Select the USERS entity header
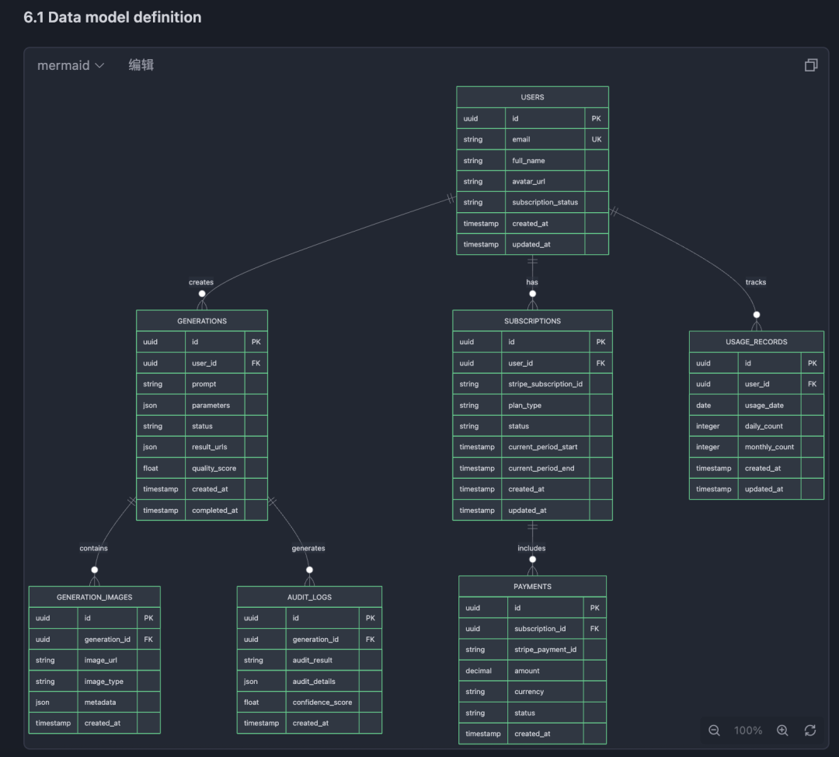 point(532,97)
